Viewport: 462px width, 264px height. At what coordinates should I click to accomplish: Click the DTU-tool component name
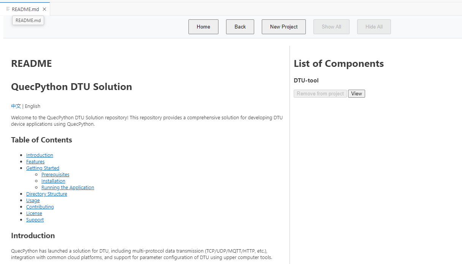(306, 80)
